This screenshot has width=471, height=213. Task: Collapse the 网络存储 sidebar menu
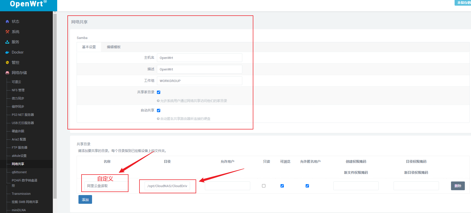[19, 73]
